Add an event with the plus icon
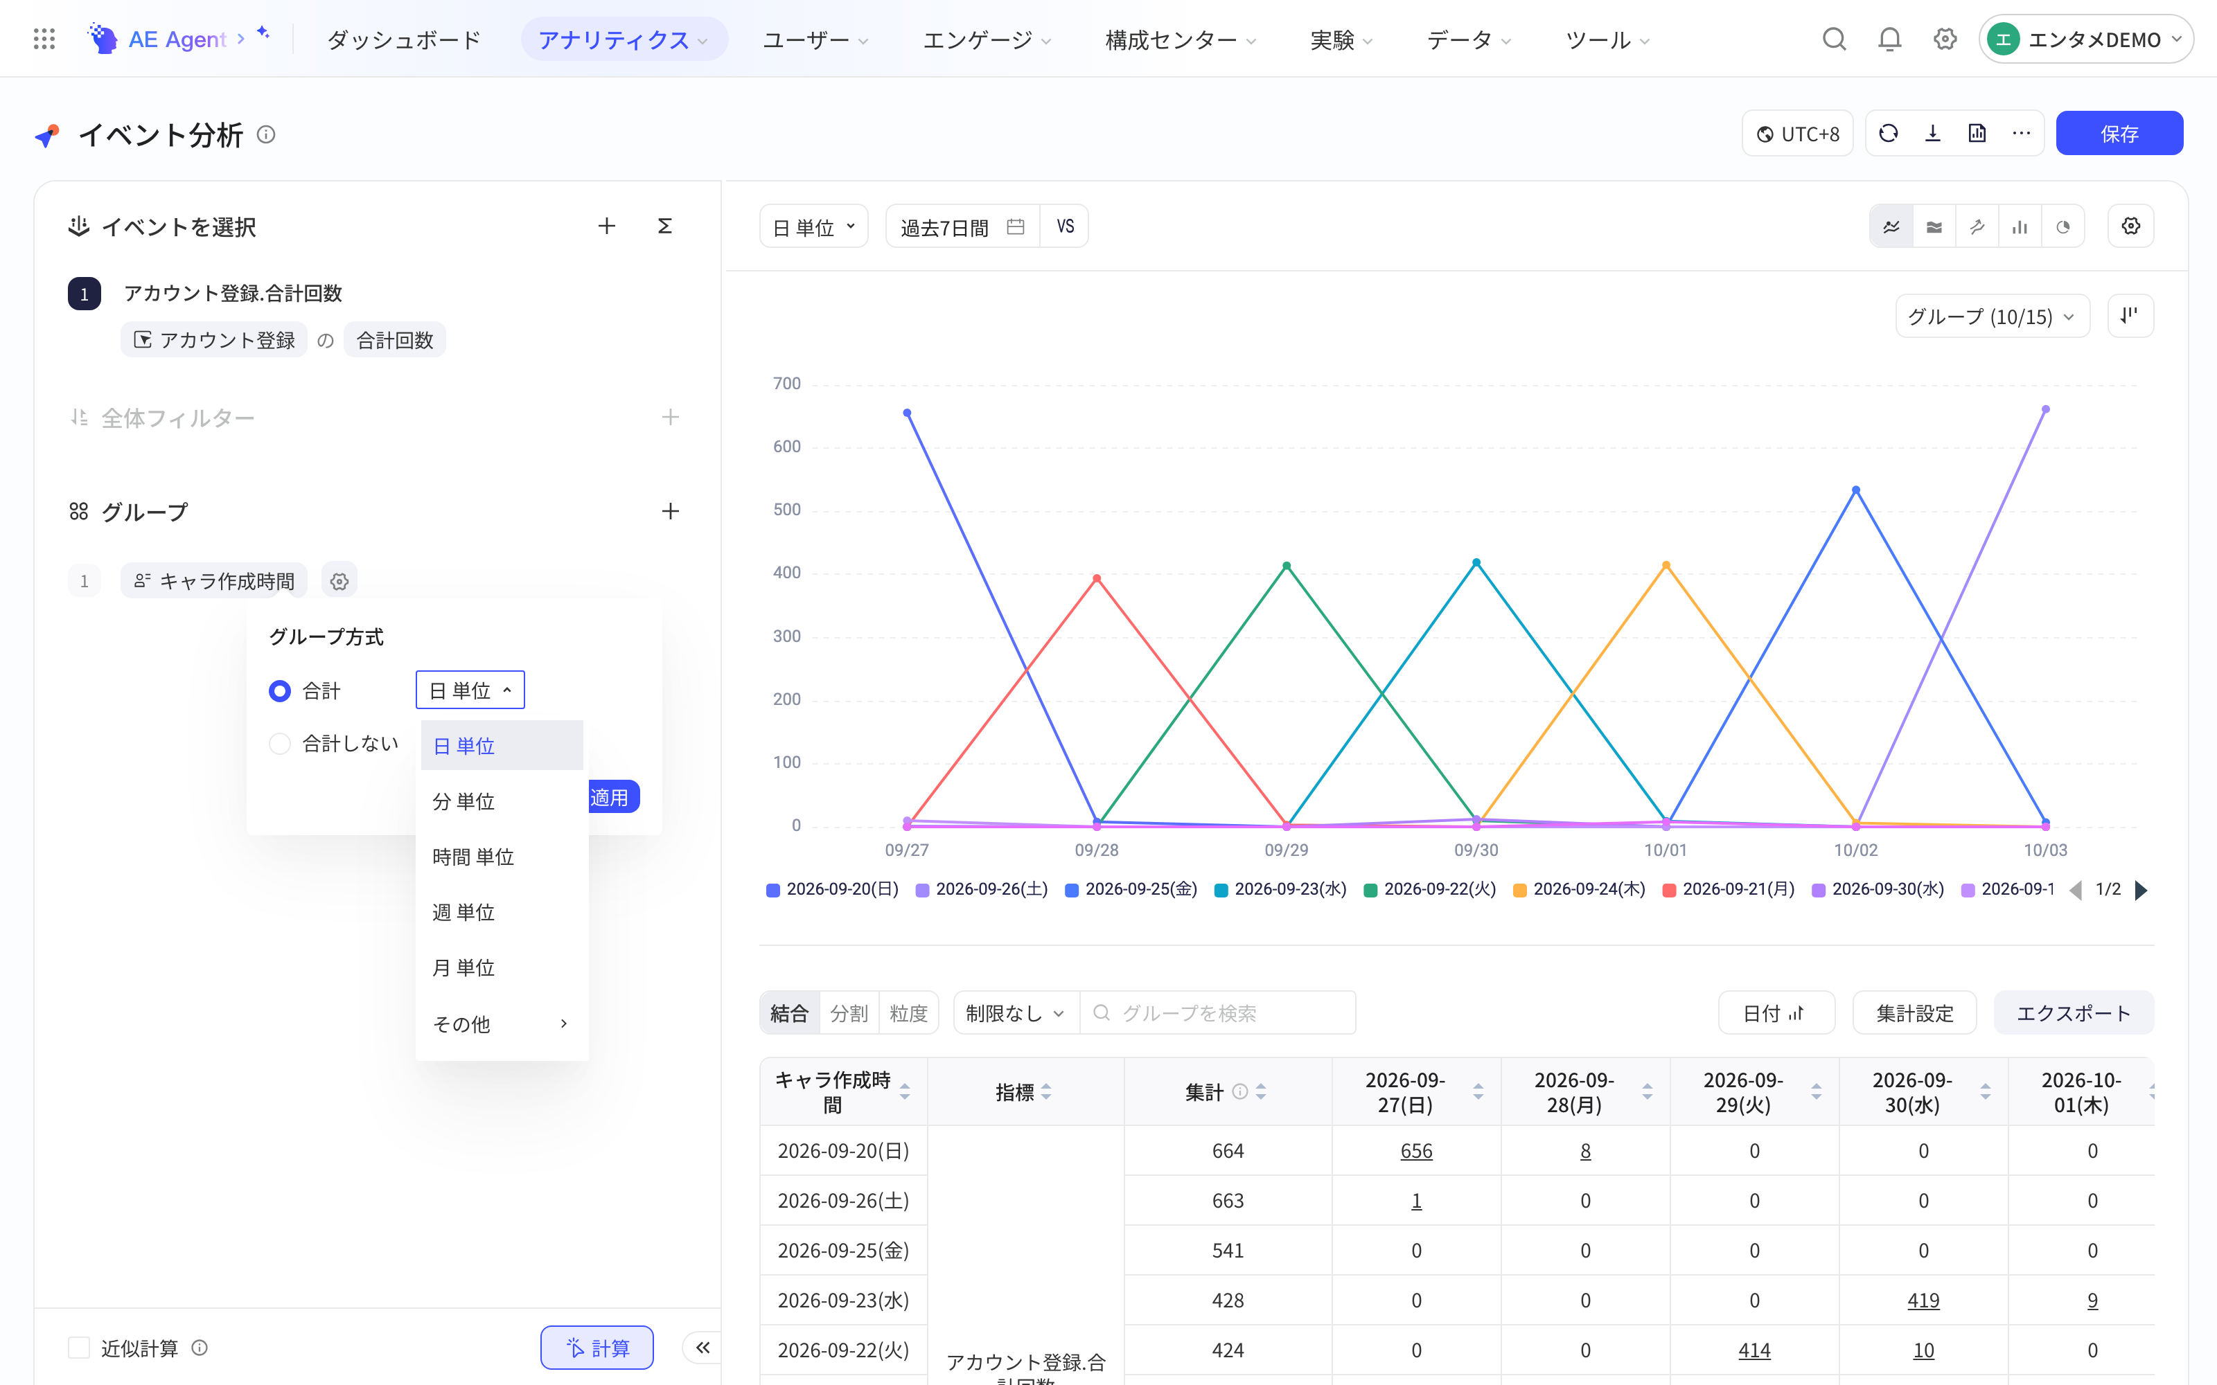 pos(606,226)
